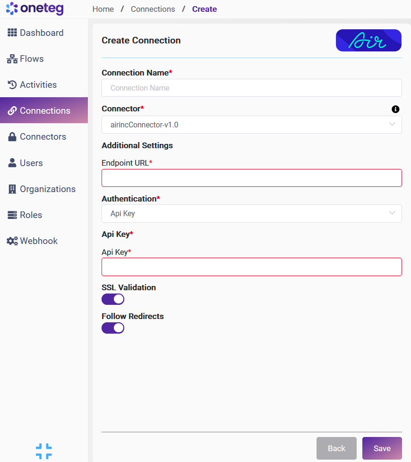Focus the Connection Name input field
This screenshot has width=411, height=462.
pos(251,88)
